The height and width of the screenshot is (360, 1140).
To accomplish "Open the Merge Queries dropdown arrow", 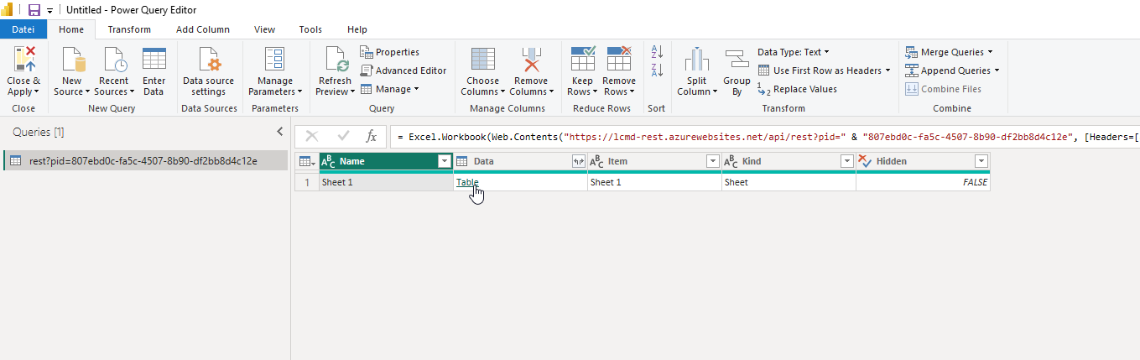I will pyautogui.click(x=990, y=52).
